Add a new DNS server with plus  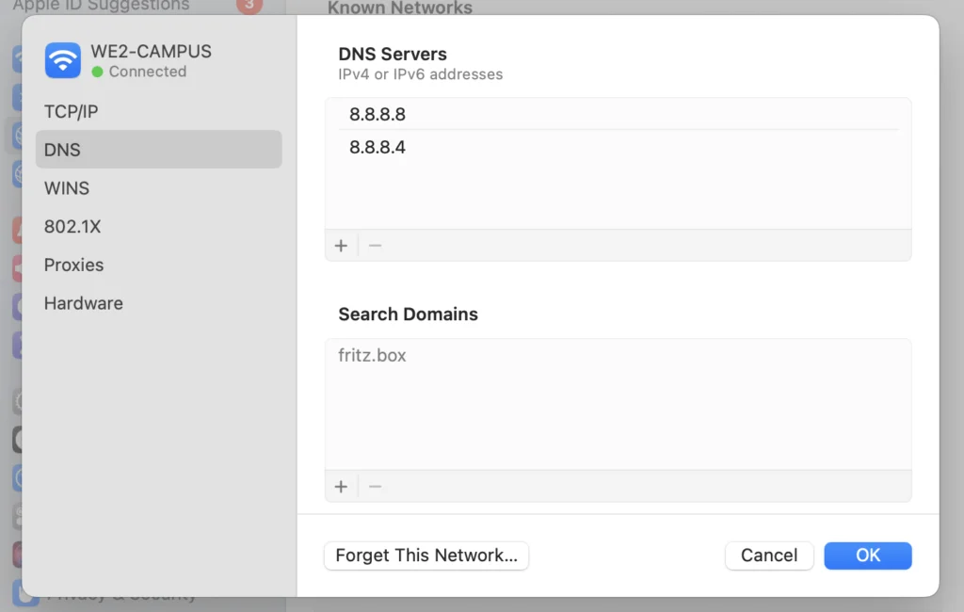(341, 246)
